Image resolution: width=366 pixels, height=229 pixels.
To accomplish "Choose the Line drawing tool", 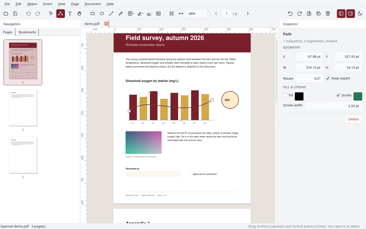I will 111,13.
